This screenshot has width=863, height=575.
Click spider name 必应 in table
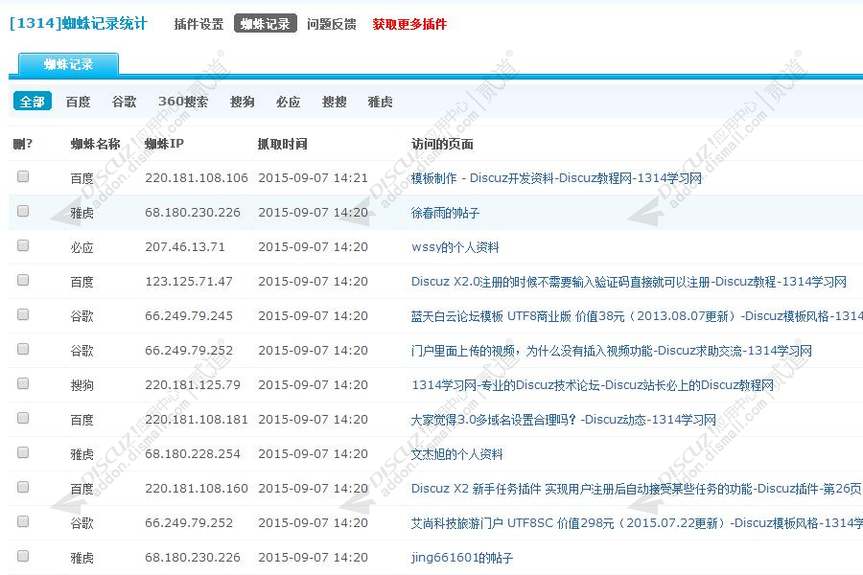[82, 247]
